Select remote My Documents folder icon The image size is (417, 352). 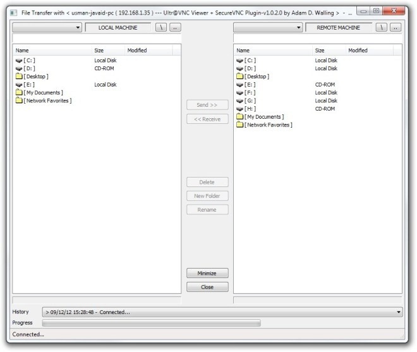pyautogui.click(x=240, y=116)
